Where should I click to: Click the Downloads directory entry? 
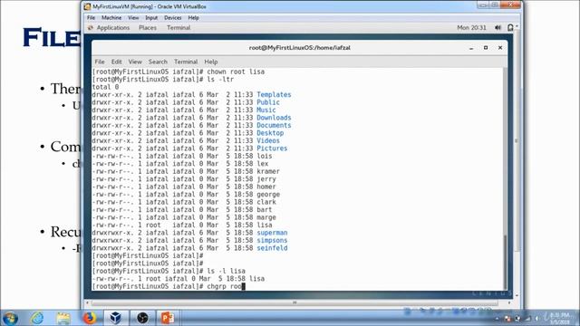point(274,118)
